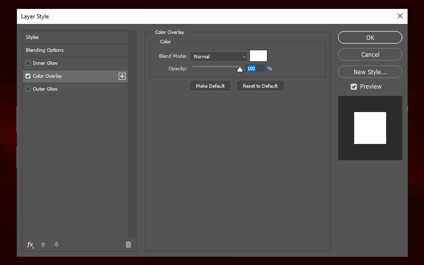Click the move effect down arrow
Screen dimensions: 424x265
pyautogui.click(x=56, y=245)
